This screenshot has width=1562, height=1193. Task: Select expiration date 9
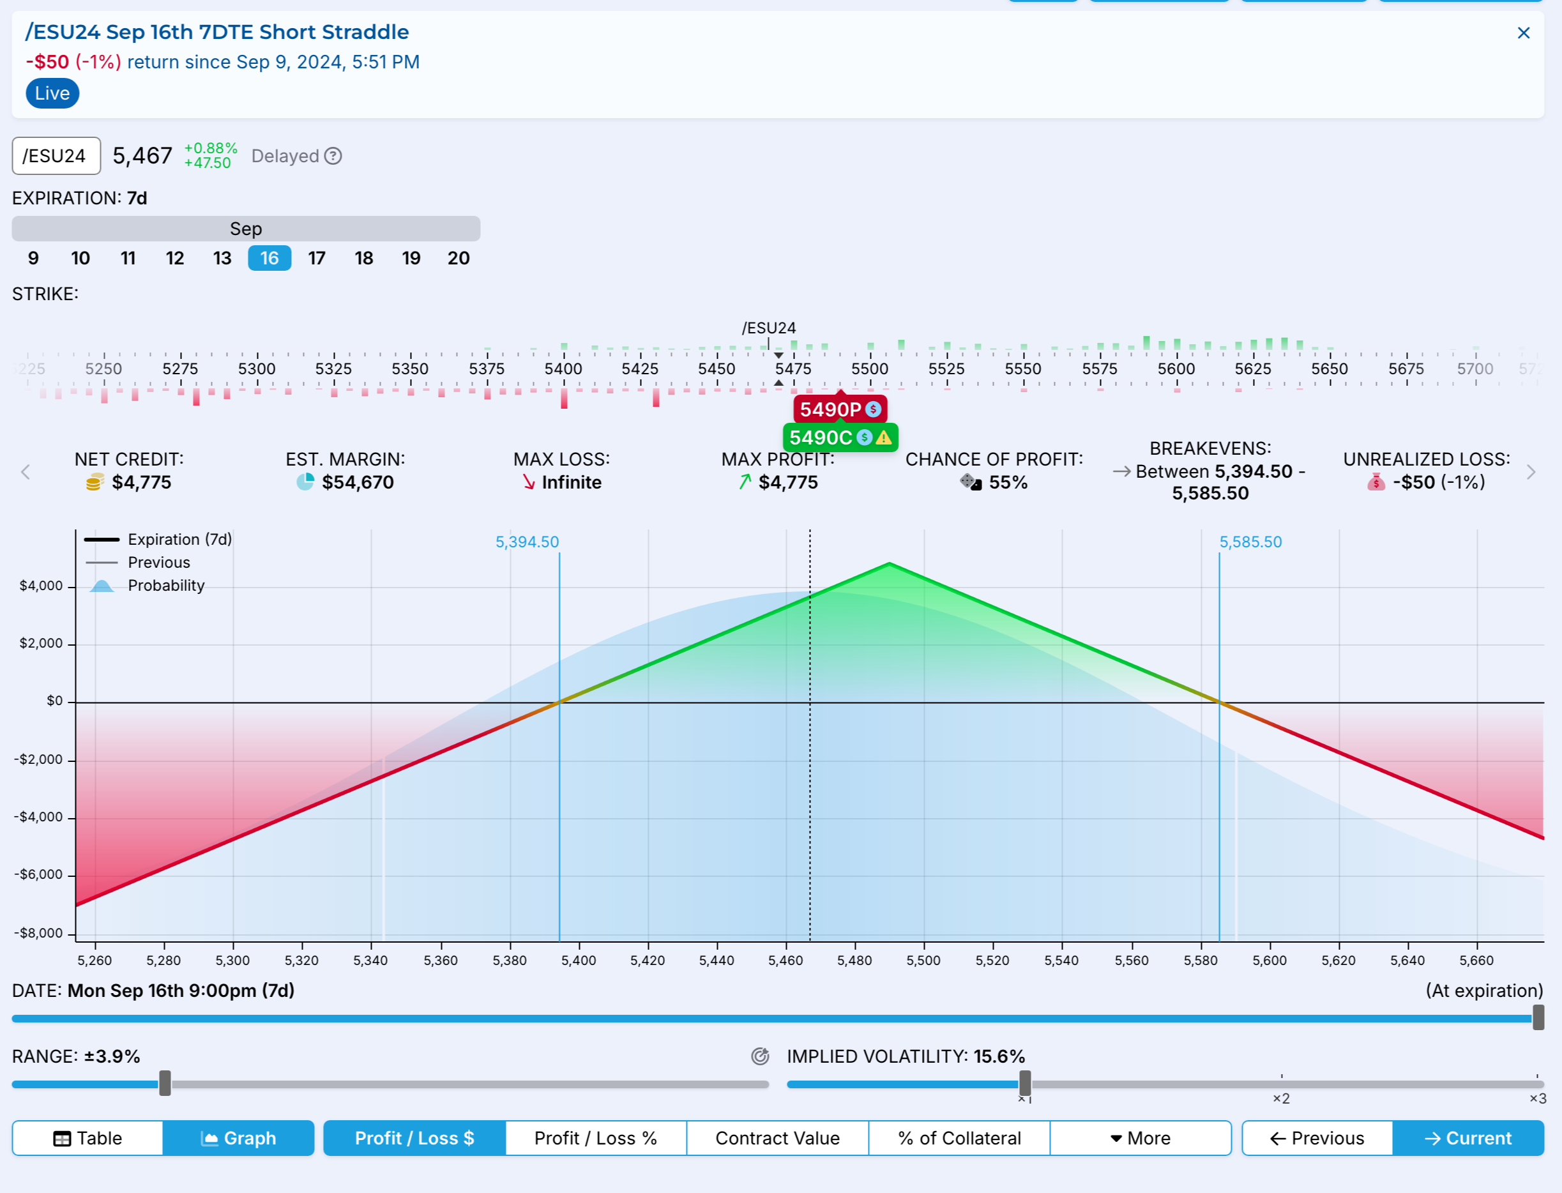33,258
